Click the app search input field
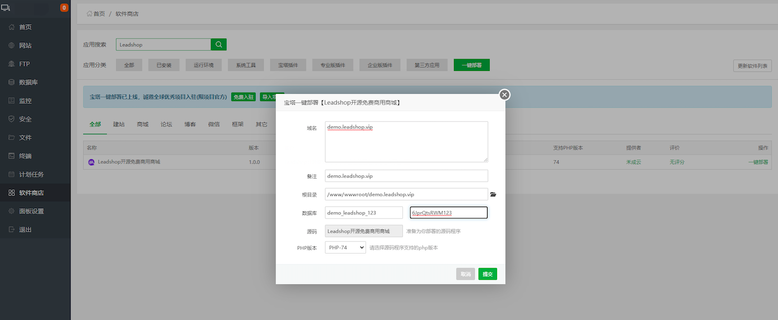 [163, 45]
